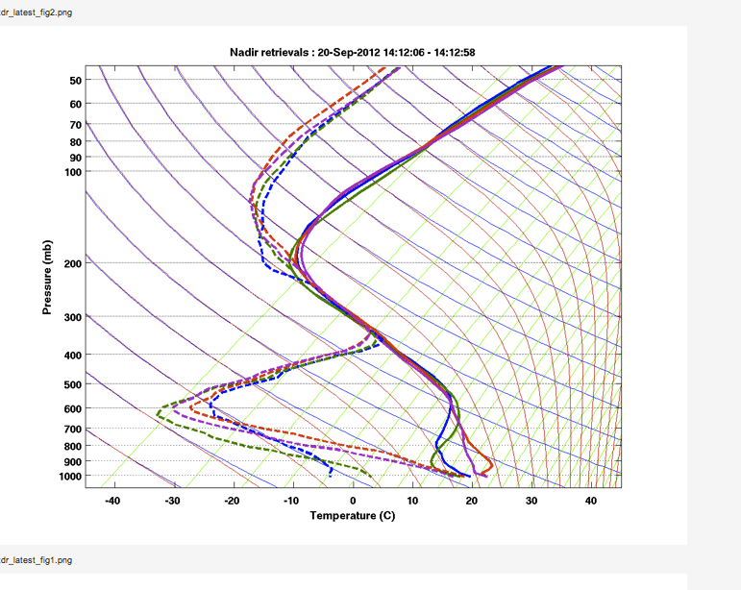The height and width of the screenshot is (590, 741).
Task: Select the 0 temperature tick label
Action: (x=353, y=501)
